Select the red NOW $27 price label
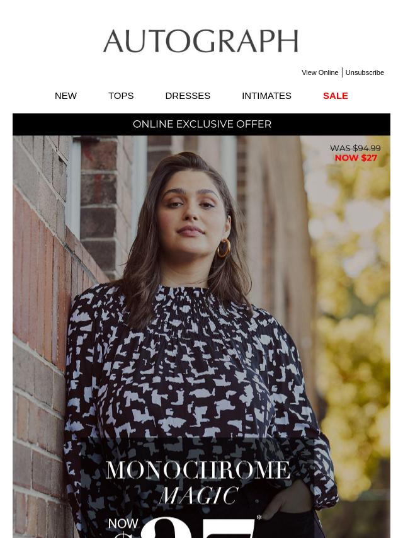This screenshot has width=403, height=538. [x=356, y=158]
